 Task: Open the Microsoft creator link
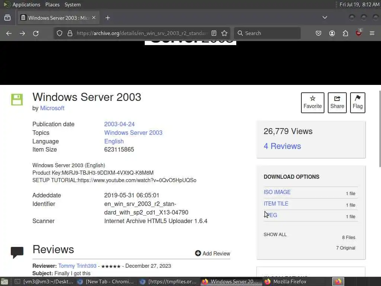(52, 108)
